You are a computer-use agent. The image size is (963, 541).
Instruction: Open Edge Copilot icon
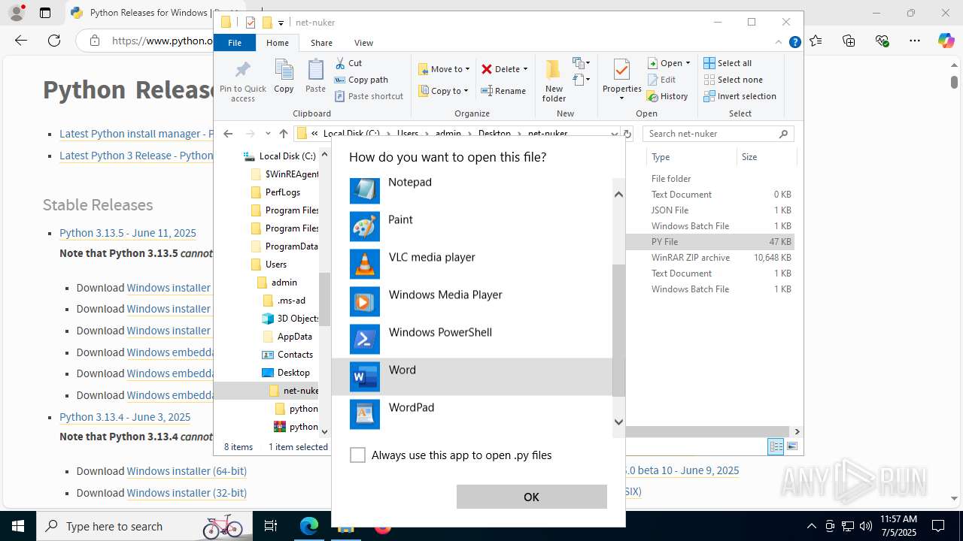(946, 41)
